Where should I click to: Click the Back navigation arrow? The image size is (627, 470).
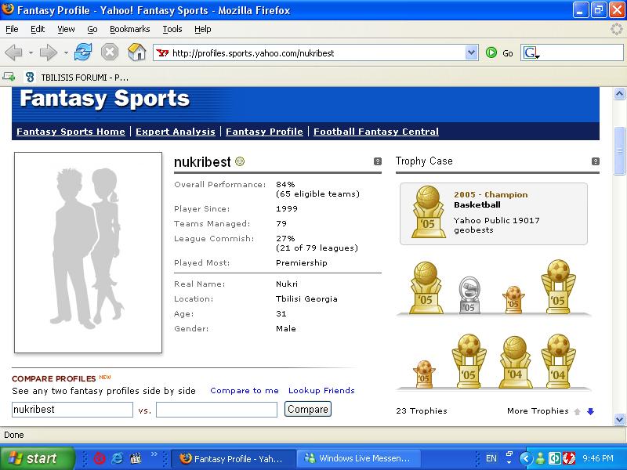[x=13, y=52]
